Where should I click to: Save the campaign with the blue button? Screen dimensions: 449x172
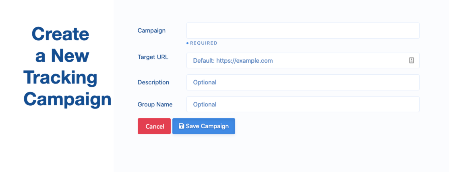coord(204,126)
